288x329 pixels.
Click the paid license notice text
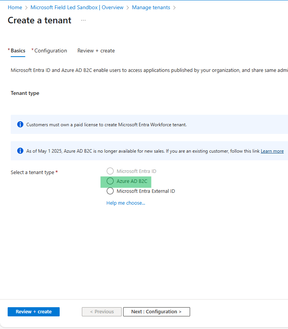click(x=106, y=125)
